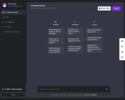Select 'Generate SEO ready content with AI' card

tap(95, 39)
